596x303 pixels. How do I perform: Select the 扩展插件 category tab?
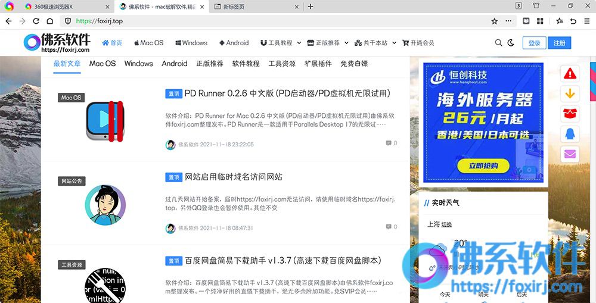point(318,64)
